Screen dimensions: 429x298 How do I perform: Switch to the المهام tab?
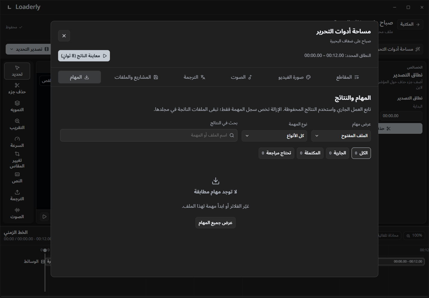point(80,77)
